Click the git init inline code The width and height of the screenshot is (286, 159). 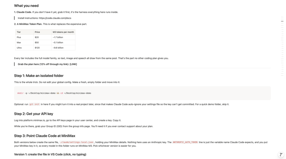coord(34,104)
